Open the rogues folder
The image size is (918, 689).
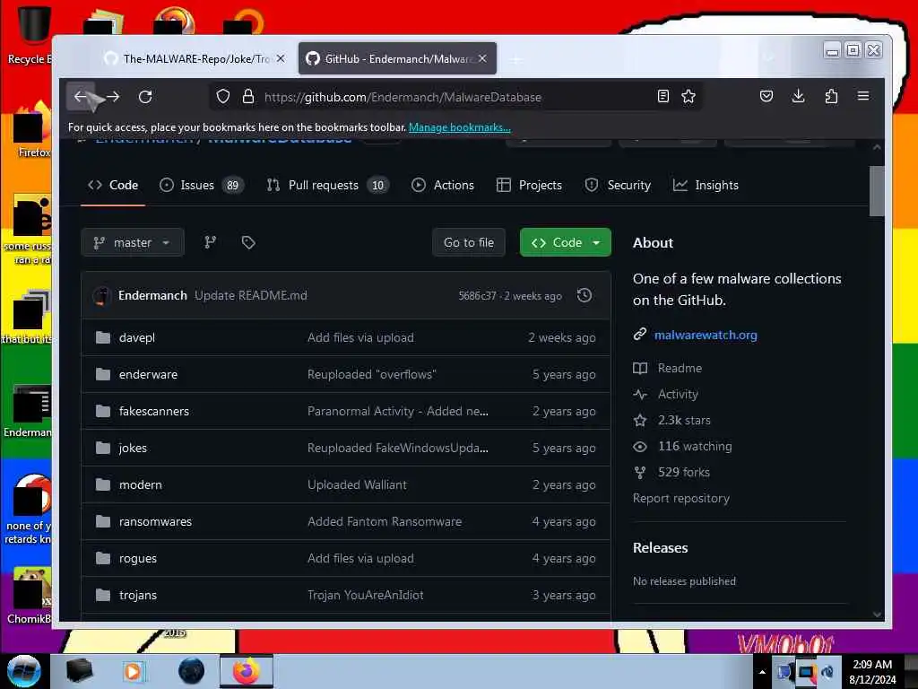click(137, 558)
